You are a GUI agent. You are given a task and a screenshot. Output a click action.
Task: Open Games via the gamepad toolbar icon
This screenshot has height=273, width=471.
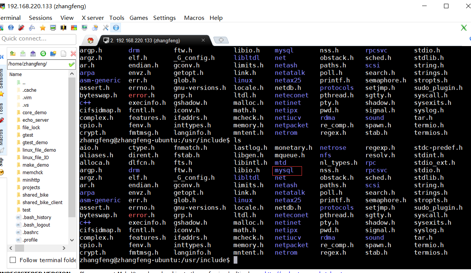tap(32, 27)
